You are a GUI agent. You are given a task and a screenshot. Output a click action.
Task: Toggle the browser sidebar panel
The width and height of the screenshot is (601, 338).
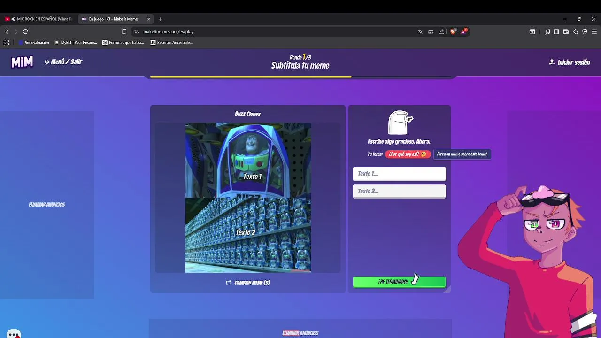[x=556, y=31]
